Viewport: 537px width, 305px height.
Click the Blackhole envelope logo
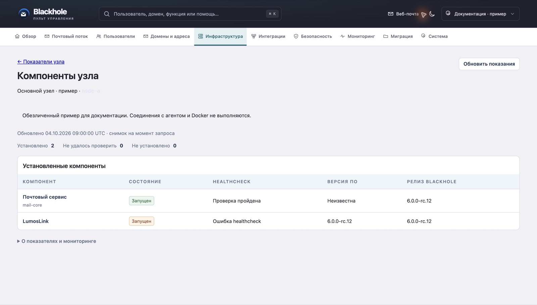tap(23, 14)
